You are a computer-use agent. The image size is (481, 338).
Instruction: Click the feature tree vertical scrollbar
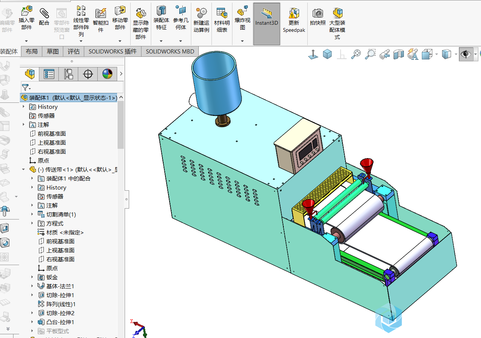pos(121,125)
